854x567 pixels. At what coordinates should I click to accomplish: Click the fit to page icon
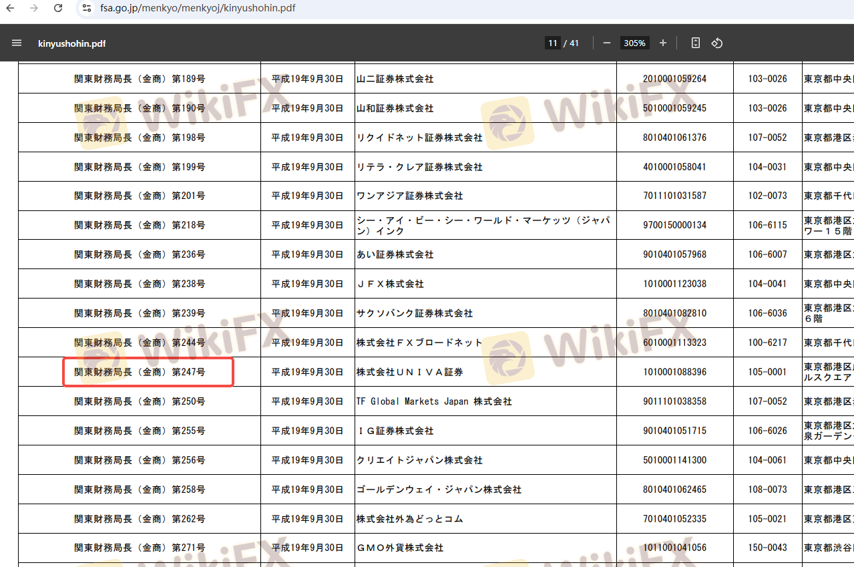(695, 43)
